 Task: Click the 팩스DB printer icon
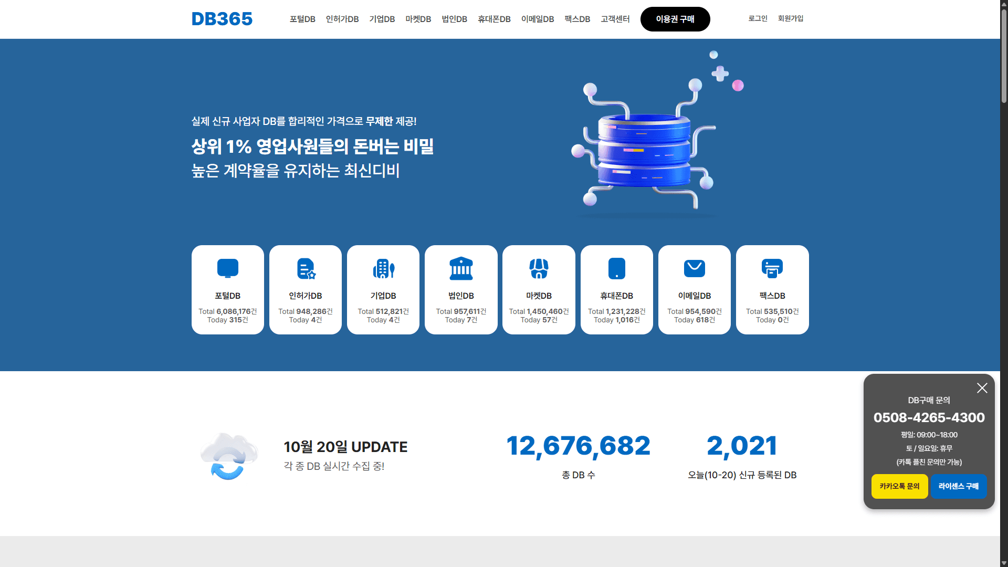(x=772, y=268)
